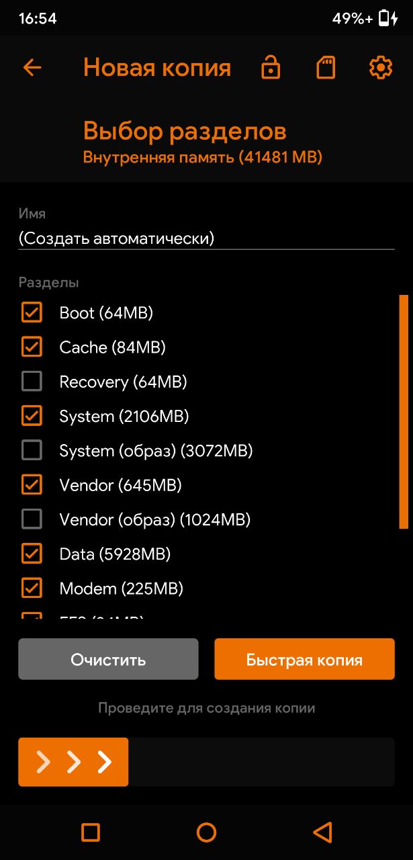Screen dimensions: 413x860
Task: Tap the back arrow icon
Action: 32,68
